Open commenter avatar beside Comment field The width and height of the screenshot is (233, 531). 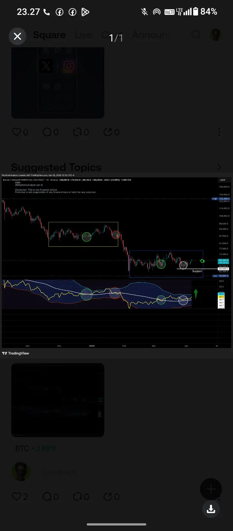click(x=21, y=472)
